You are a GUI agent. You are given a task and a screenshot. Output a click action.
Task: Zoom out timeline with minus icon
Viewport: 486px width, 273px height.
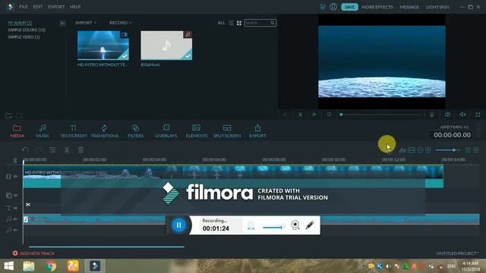click(x=420, y=150)
